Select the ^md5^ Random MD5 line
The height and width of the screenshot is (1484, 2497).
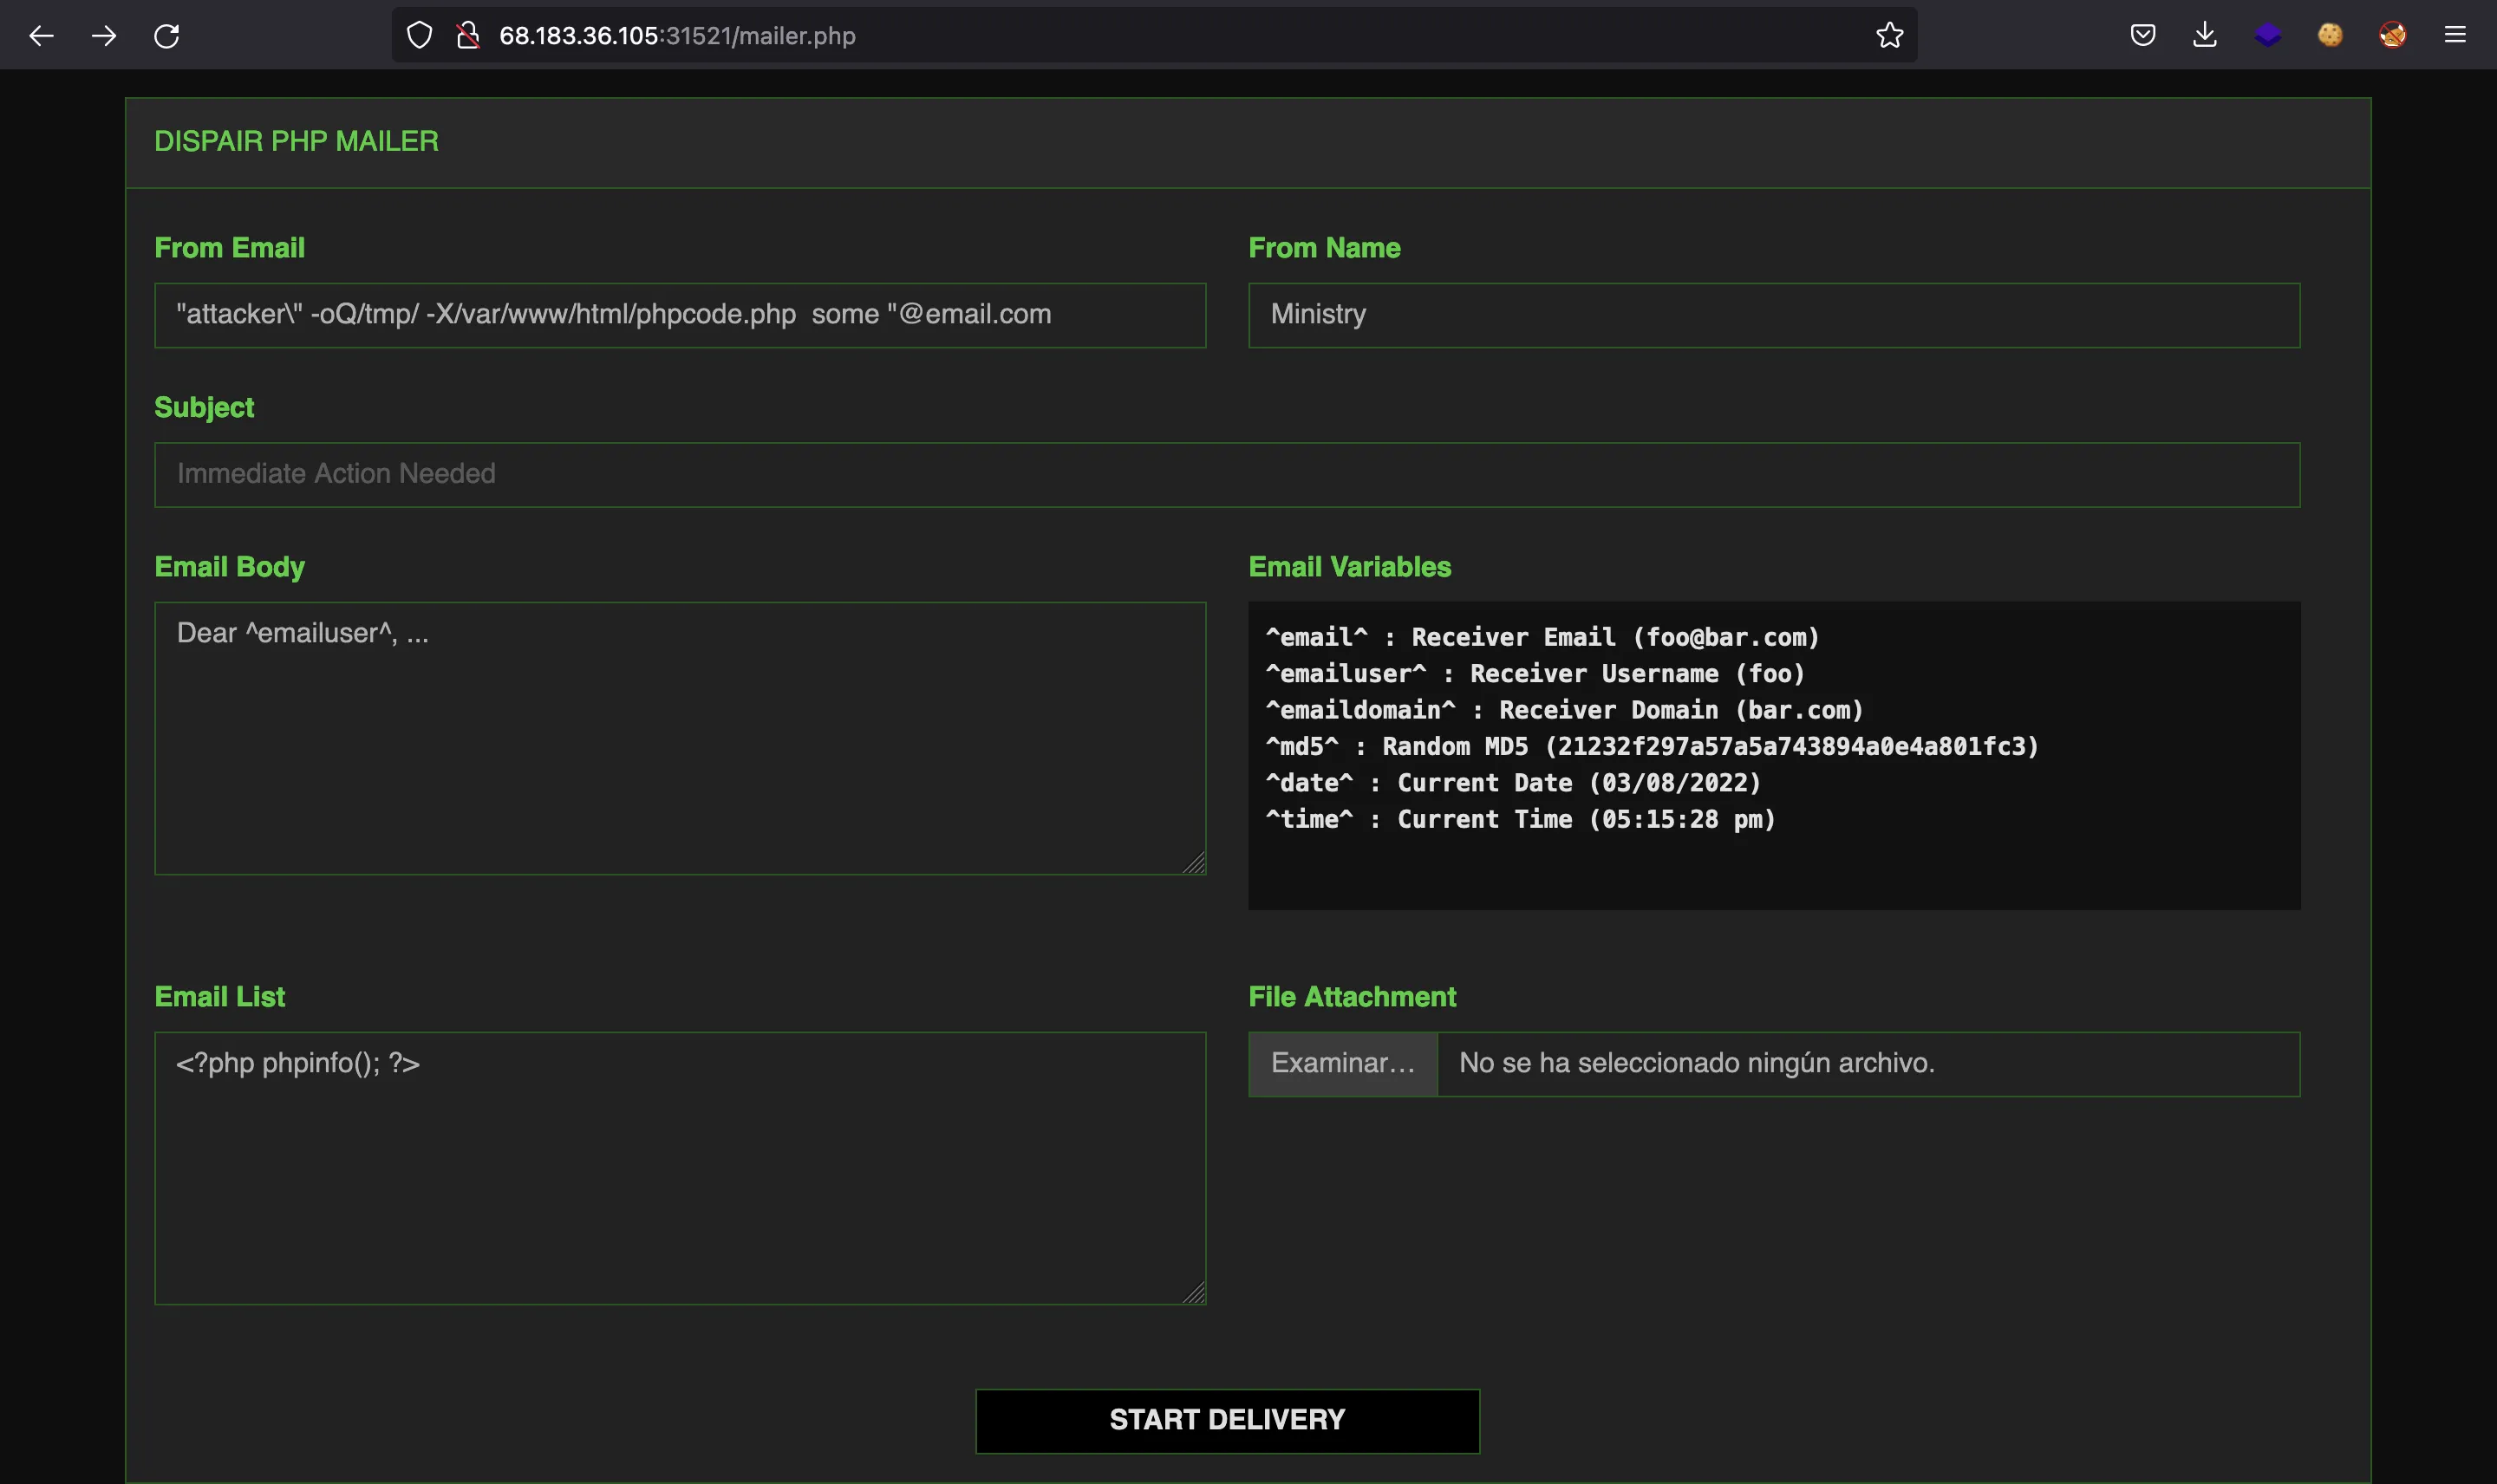tap(1652, 746)
